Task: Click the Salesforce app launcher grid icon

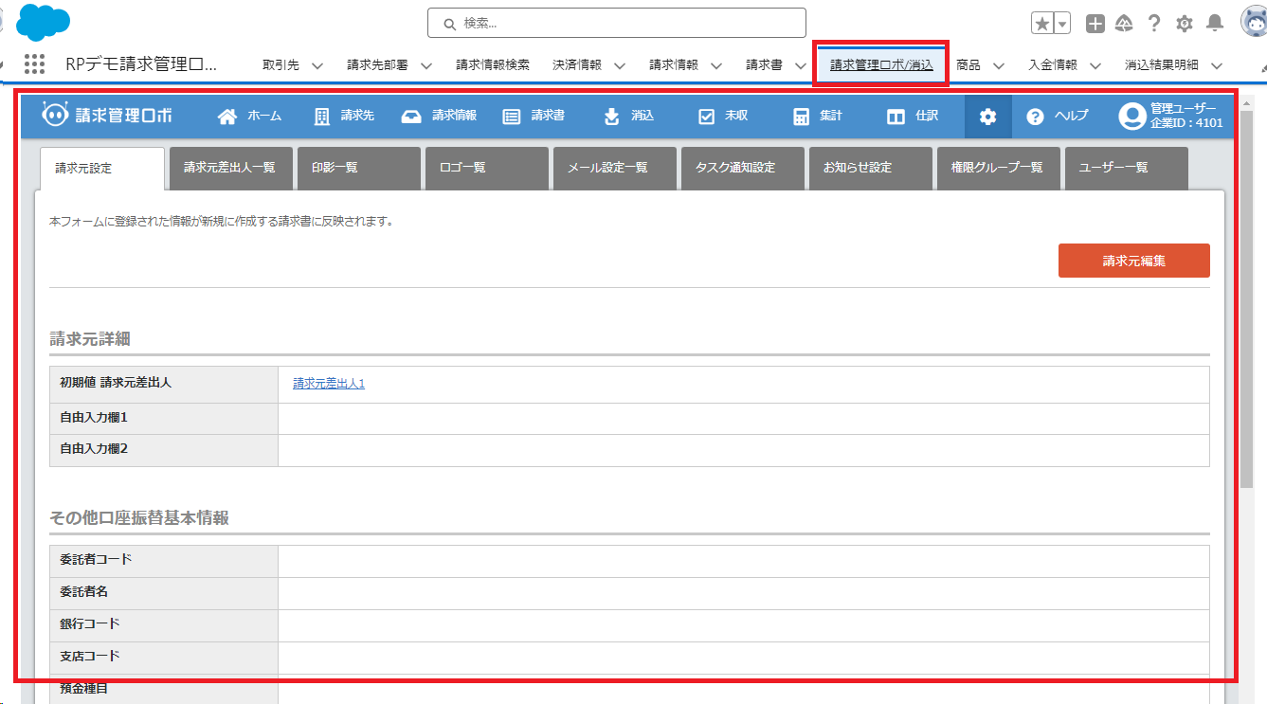Action: (x=34, y=64)
